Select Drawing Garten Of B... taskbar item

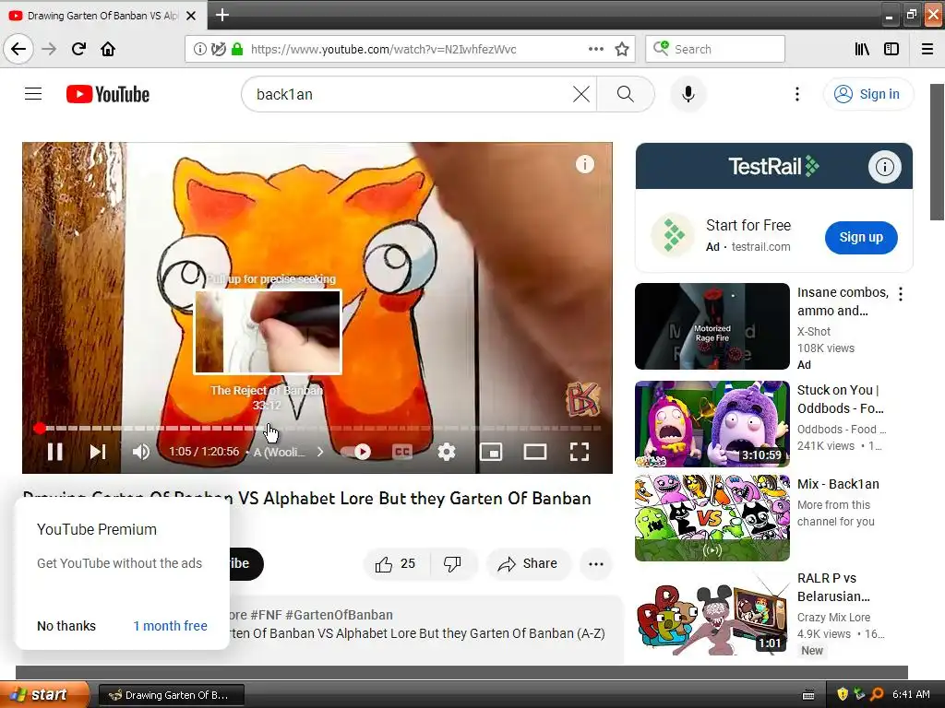tap(171, 695)
